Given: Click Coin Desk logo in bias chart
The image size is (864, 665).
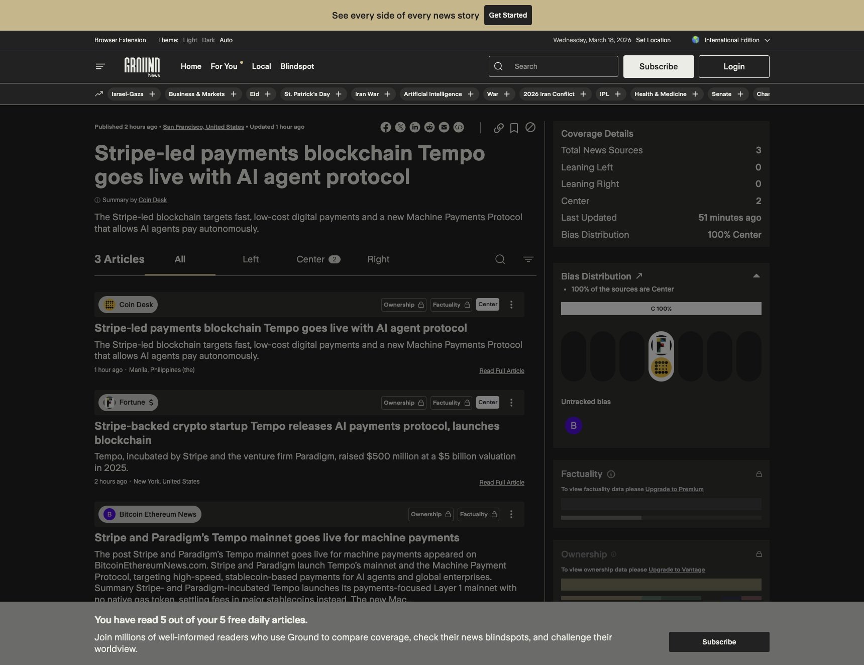Looking at the screenshot, I should (x=661, y=368).
